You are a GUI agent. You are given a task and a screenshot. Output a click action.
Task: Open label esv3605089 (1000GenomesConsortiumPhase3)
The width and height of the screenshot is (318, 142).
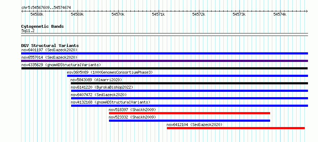tap(110, 72)
